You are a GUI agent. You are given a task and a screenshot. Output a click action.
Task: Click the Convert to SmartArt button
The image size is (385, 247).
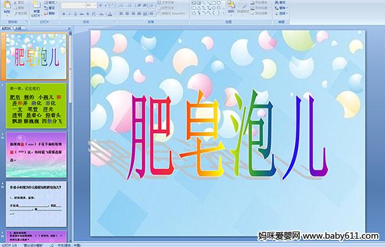click(172, 13)
